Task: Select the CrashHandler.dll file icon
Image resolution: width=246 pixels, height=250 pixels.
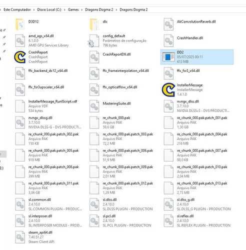Action: click(168, 40)
